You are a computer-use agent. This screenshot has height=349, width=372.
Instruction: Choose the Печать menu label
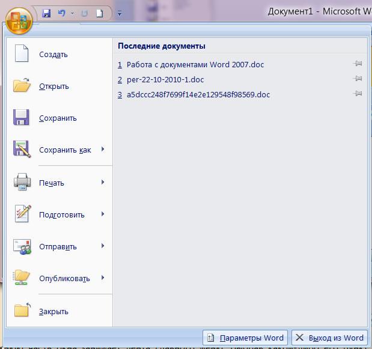52,183
